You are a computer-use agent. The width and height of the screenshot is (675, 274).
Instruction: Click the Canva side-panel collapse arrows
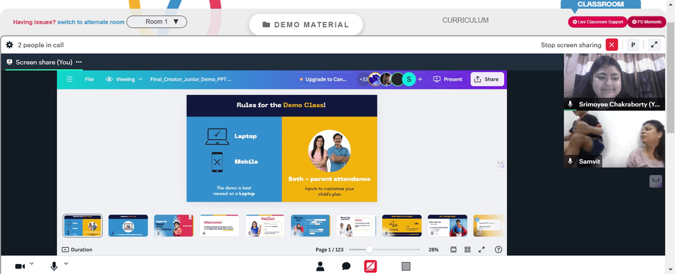click(x=500, y=163)
